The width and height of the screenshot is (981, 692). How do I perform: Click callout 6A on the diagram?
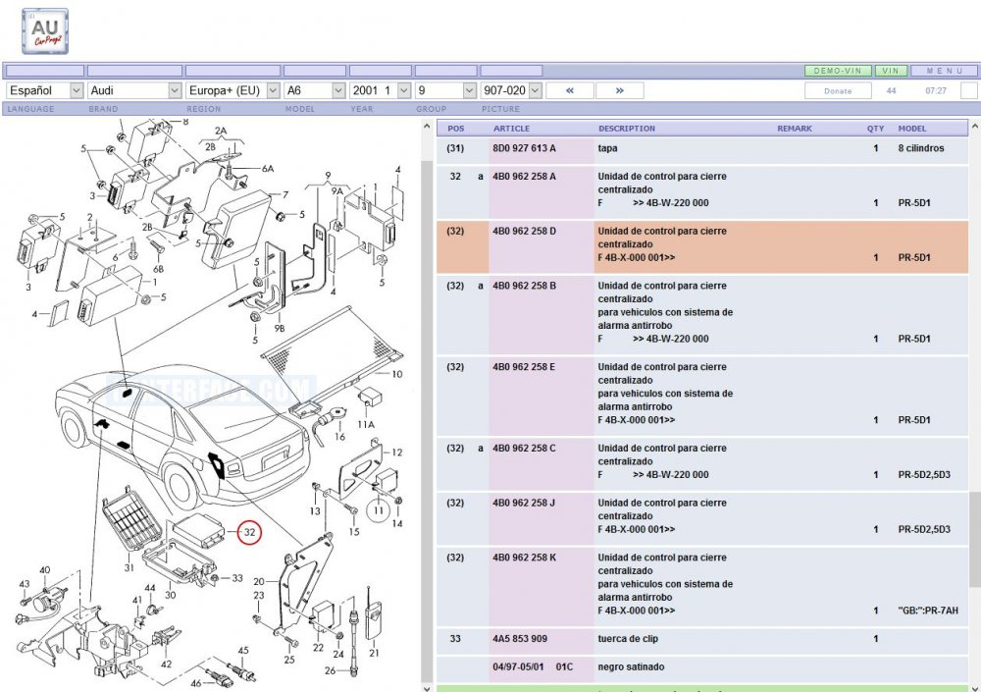[x=268, y=169]
